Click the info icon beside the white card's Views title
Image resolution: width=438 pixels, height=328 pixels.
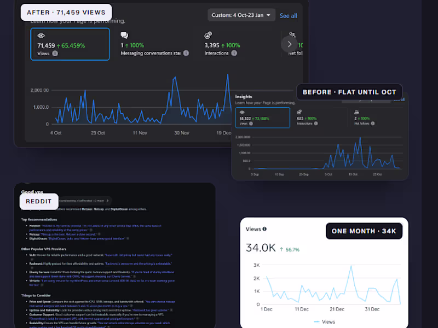tap(264, 229)
